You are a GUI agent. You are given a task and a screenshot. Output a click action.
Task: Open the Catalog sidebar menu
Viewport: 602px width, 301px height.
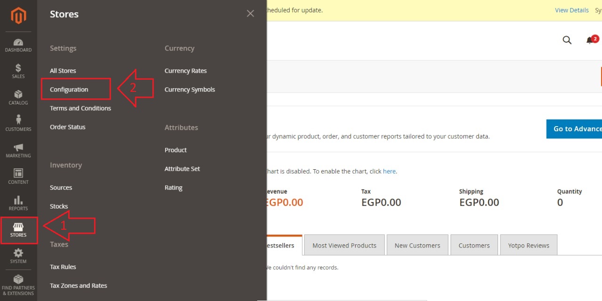(x=18, y=98)
